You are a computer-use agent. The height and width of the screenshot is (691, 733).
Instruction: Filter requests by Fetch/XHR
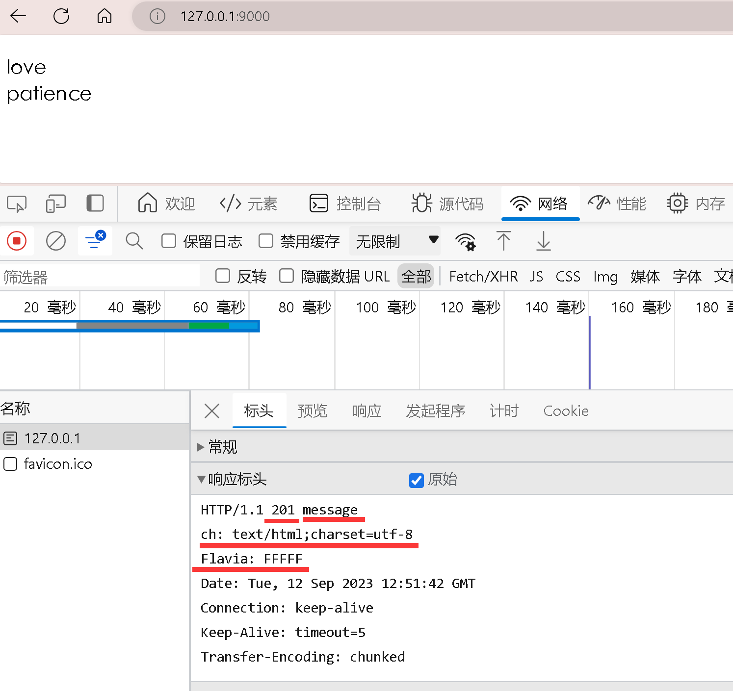click(483, 277)
